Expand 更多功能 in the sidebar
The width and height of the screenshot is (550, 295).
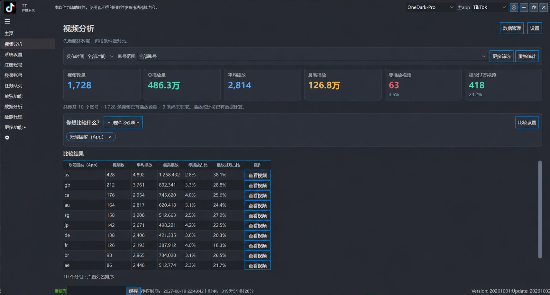click(15, 127)
